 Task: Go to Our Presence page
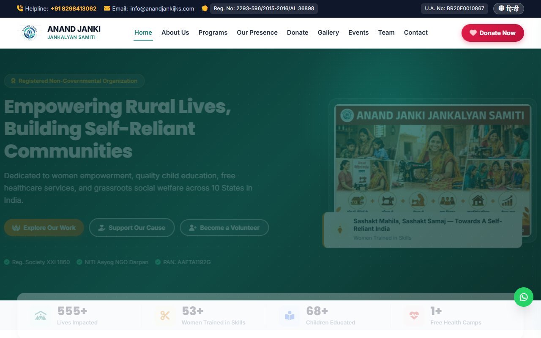point(257,33)
